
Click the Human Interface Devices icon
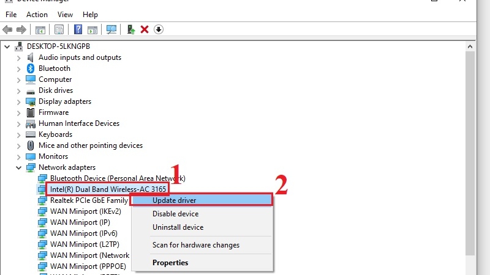(30, 124)
